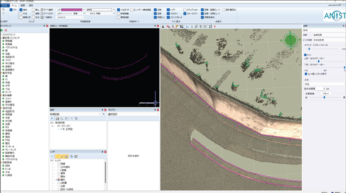
Task: Open the 点色 dropdown in right panel
Action: [x=325, y=84]
